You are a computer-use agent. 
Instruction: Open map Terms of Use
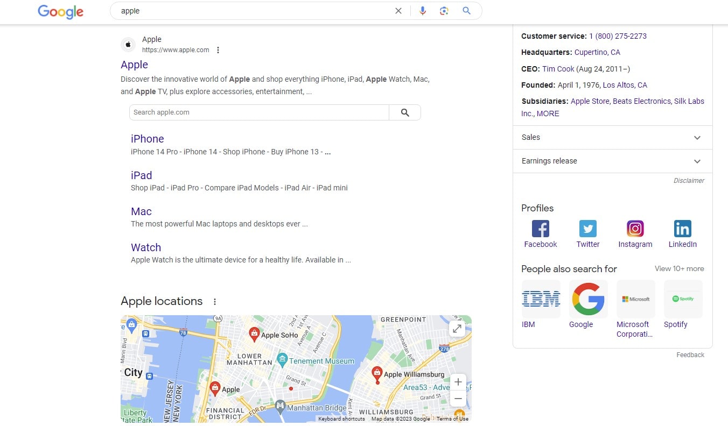click(x=452, y=419)
